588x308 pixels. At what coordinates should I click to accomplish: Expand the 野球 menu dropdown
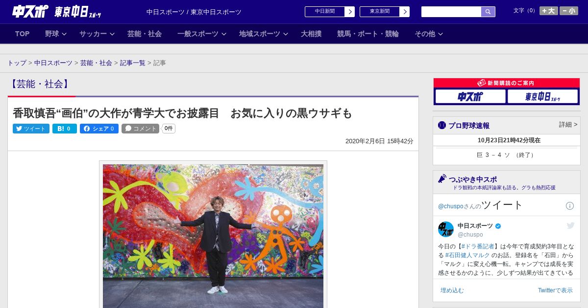pyautogui.click(x=55, y=34)
